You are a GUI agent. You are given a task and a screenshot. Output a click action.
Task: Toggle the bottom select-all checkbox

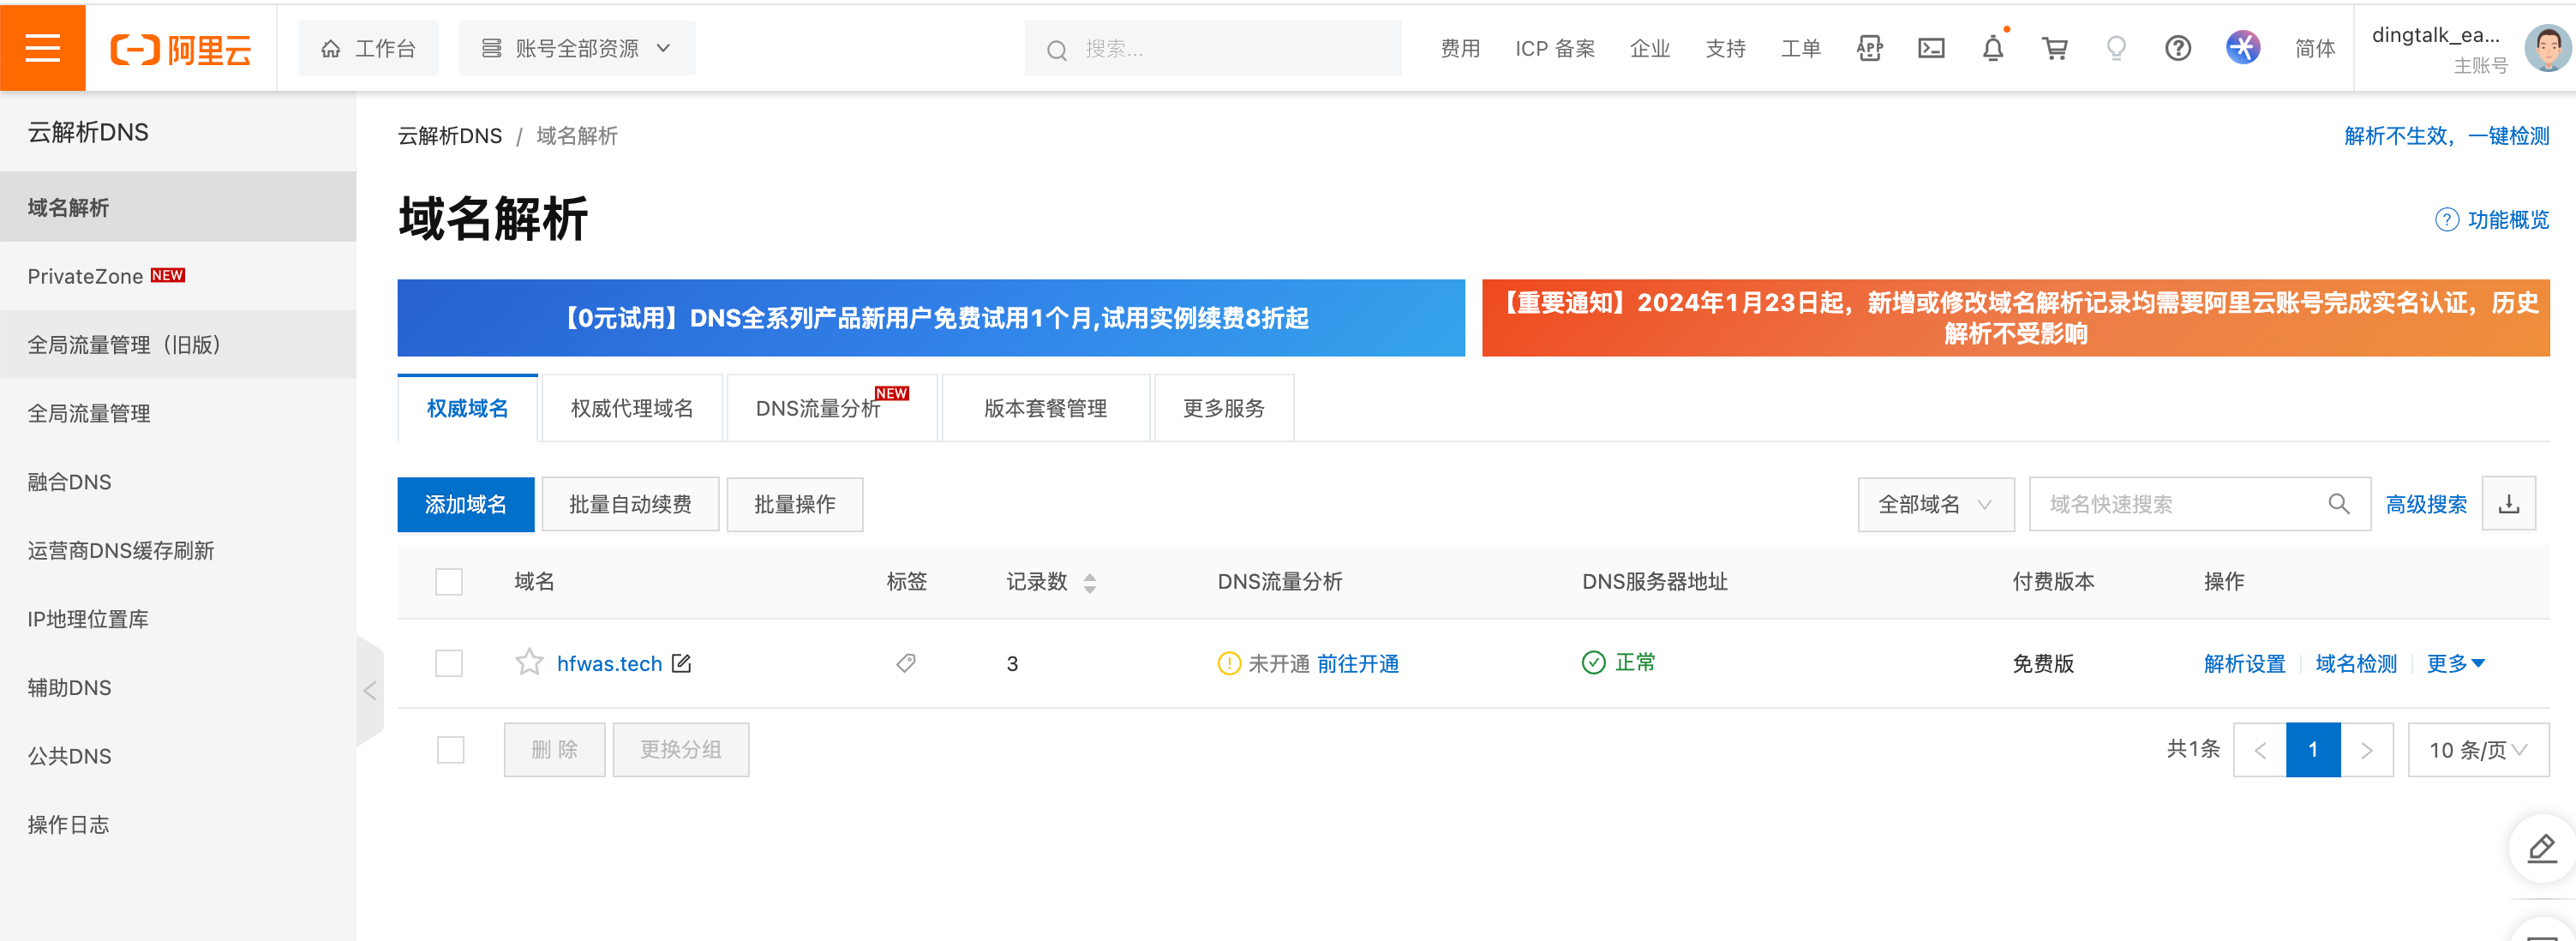[450, 749]
